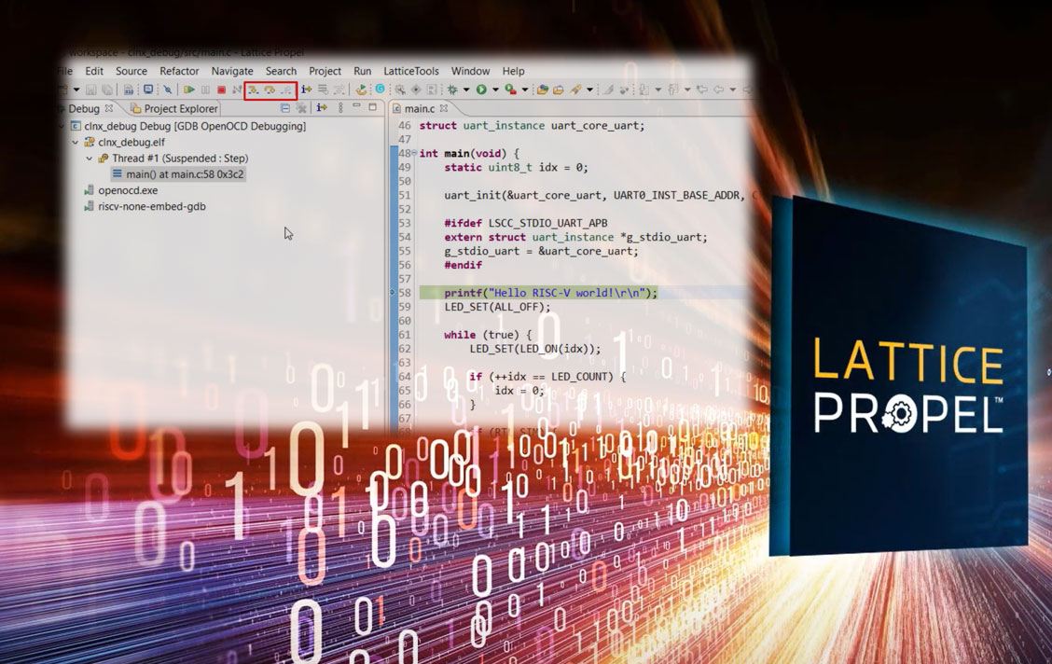This screenshot has height=664, width=1052.
Task: Collapse the Thread #1 tree node
Action: 89,159
